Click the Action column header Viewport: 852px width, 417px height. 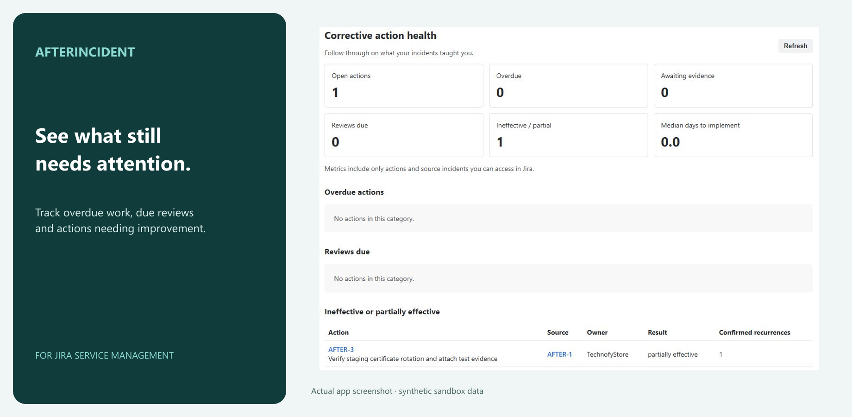(338, 332)
